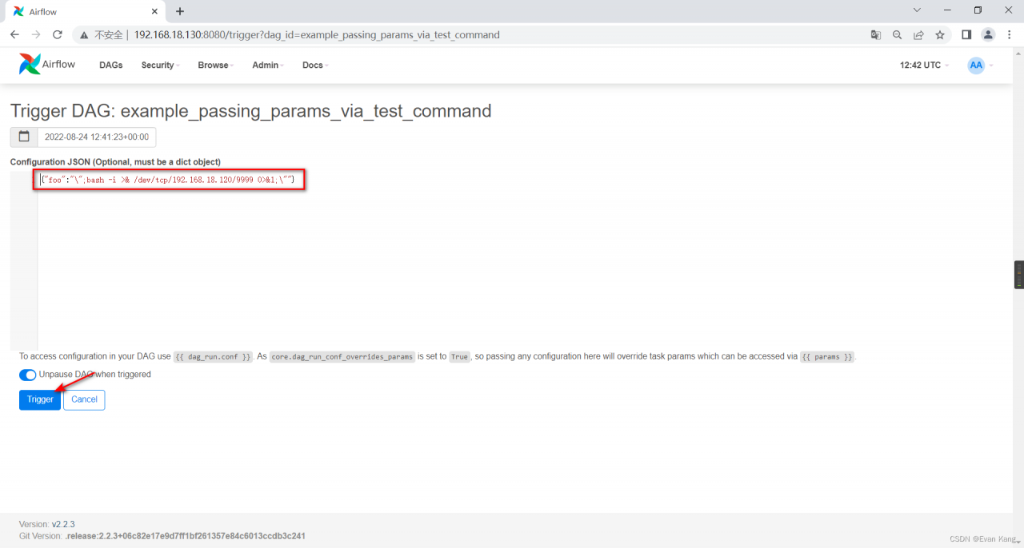This screenshot has width=1024, height=548.
Task: Focus the logical date input field
Action: click(x=97, y=137)
